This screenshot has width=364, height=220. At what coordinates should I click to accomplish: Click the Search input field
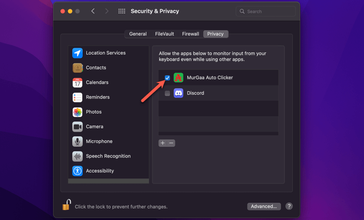coord(266,11)
